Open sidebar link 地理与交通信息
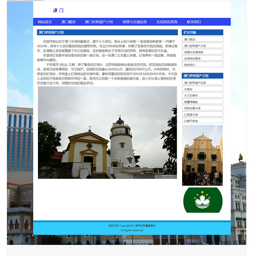270x256 pixels. [202, 52]
